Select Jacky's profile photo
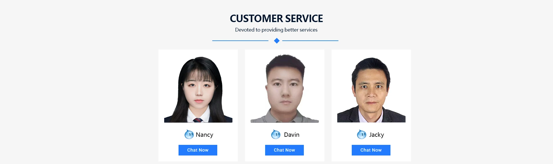553x164 pixels. tap(371, 89)
